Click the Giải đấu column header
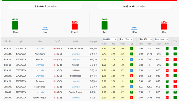This screenshot has width=179, height=102. tap(7, 41)
